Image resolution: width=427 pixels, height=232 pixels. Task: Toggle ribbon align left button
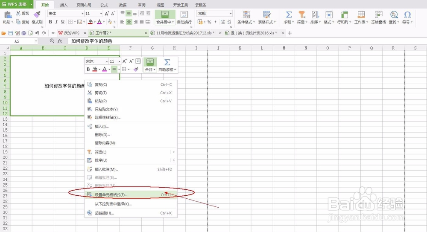pos(122,22)
